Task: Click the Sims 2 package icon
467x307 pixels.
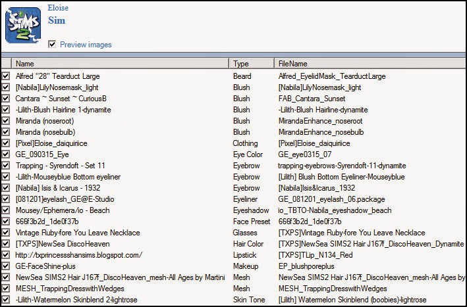Action: click(x=23, y=25)
